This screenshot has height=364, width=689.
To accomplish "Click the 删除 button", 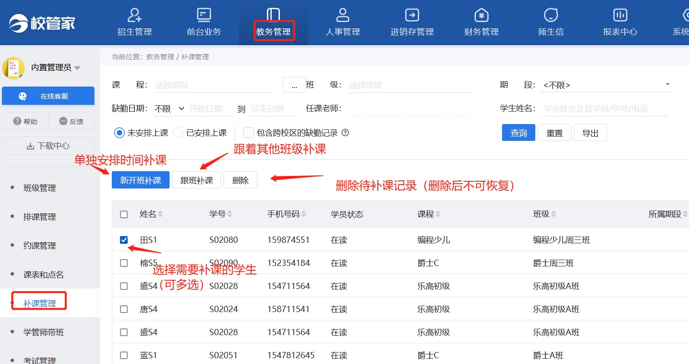I will (240, 180).
